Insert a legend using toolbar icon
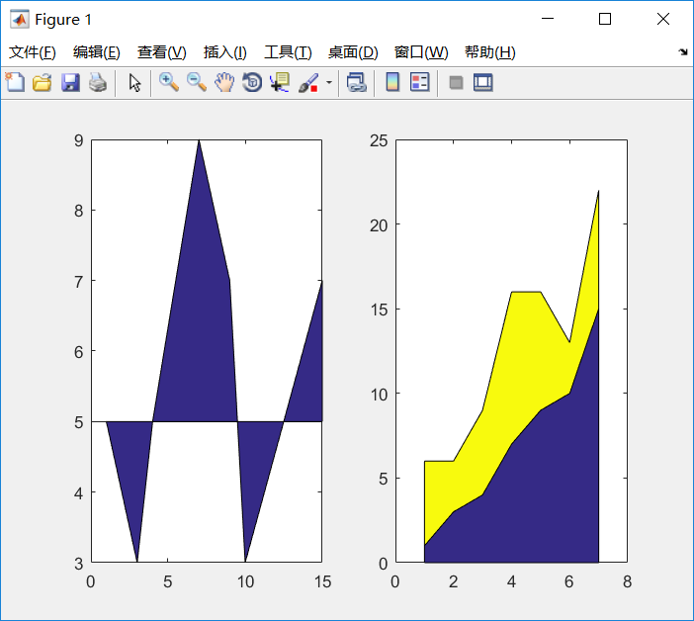 tap(419, 82)
